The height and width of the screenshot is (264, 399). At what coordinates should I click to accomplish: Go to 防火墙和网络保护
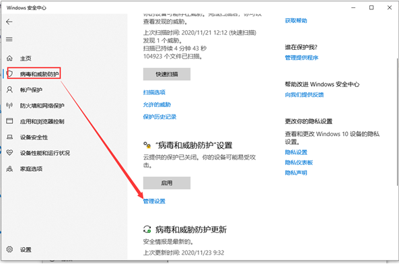[42, 106]
